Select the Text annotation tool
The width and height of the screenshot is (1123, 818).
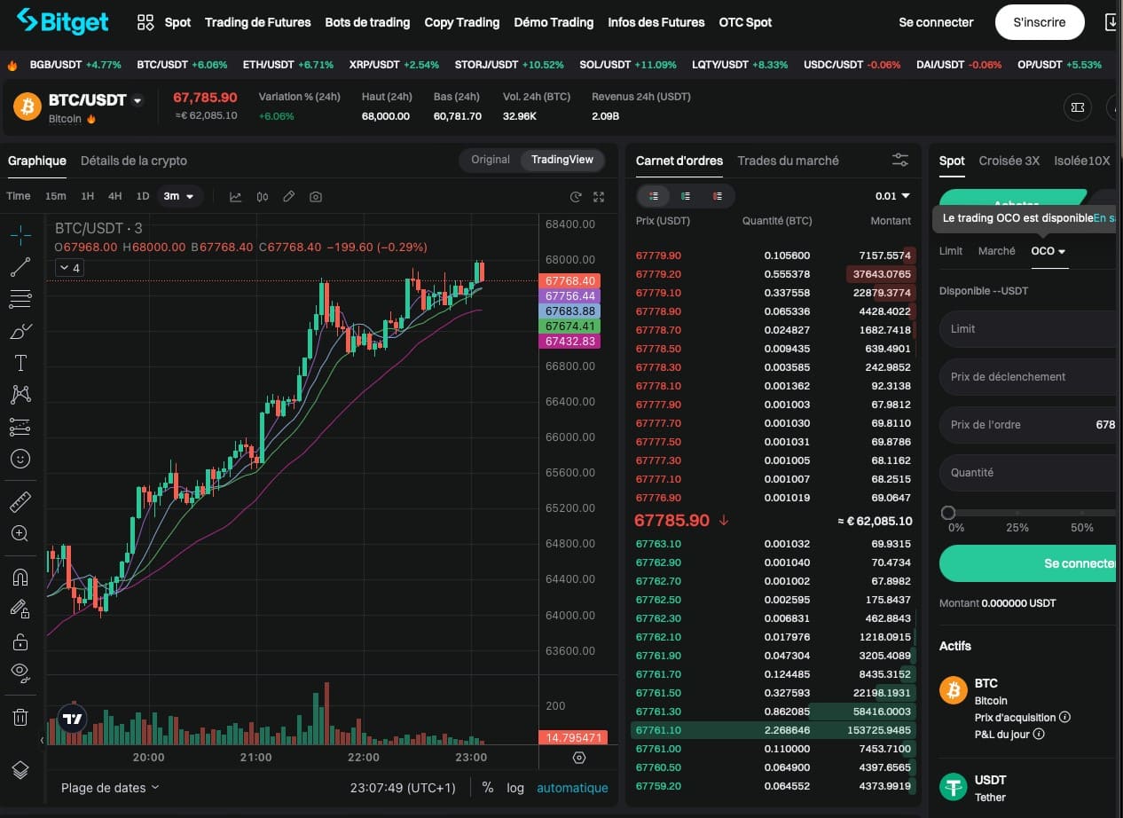coord(20,362)
